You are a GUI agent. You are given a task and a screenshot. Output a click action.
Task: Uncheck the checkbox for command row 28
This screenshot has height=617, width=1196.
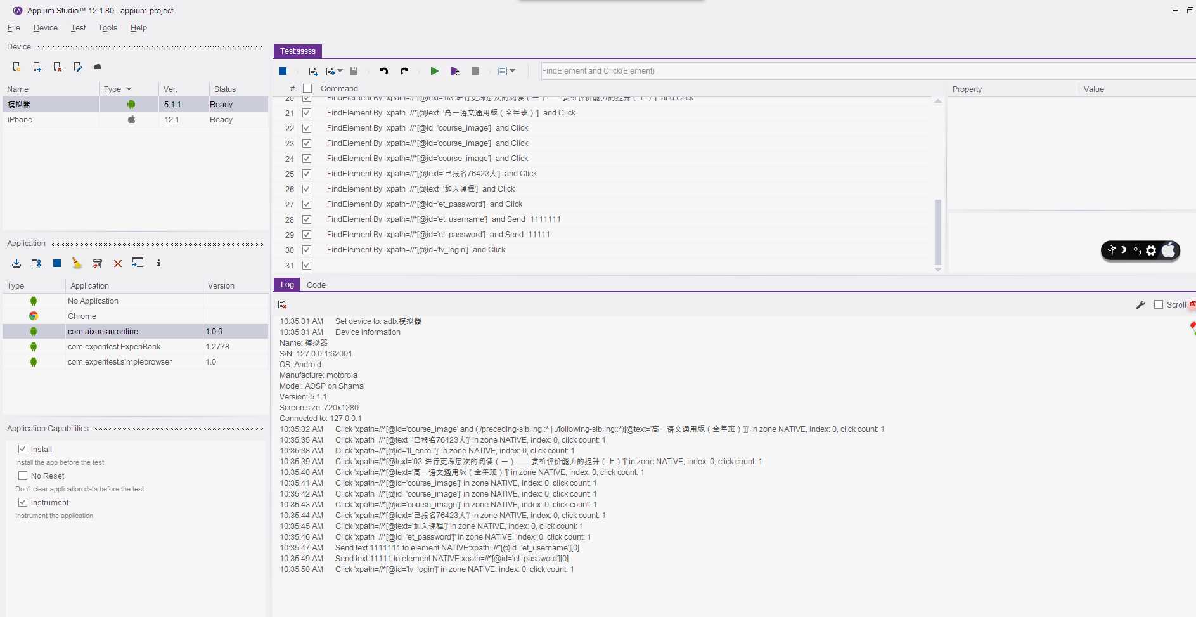pyautogui.click(x=307, y=219)
